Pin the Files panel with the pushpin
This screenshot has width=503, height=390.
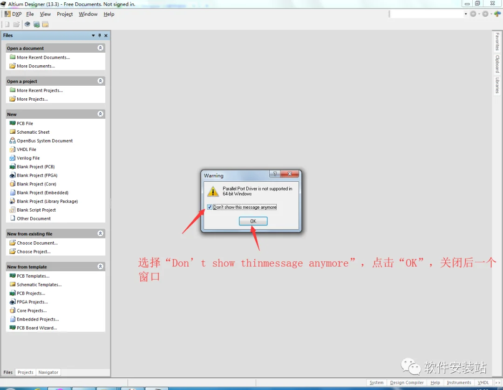tap(100, 35)
